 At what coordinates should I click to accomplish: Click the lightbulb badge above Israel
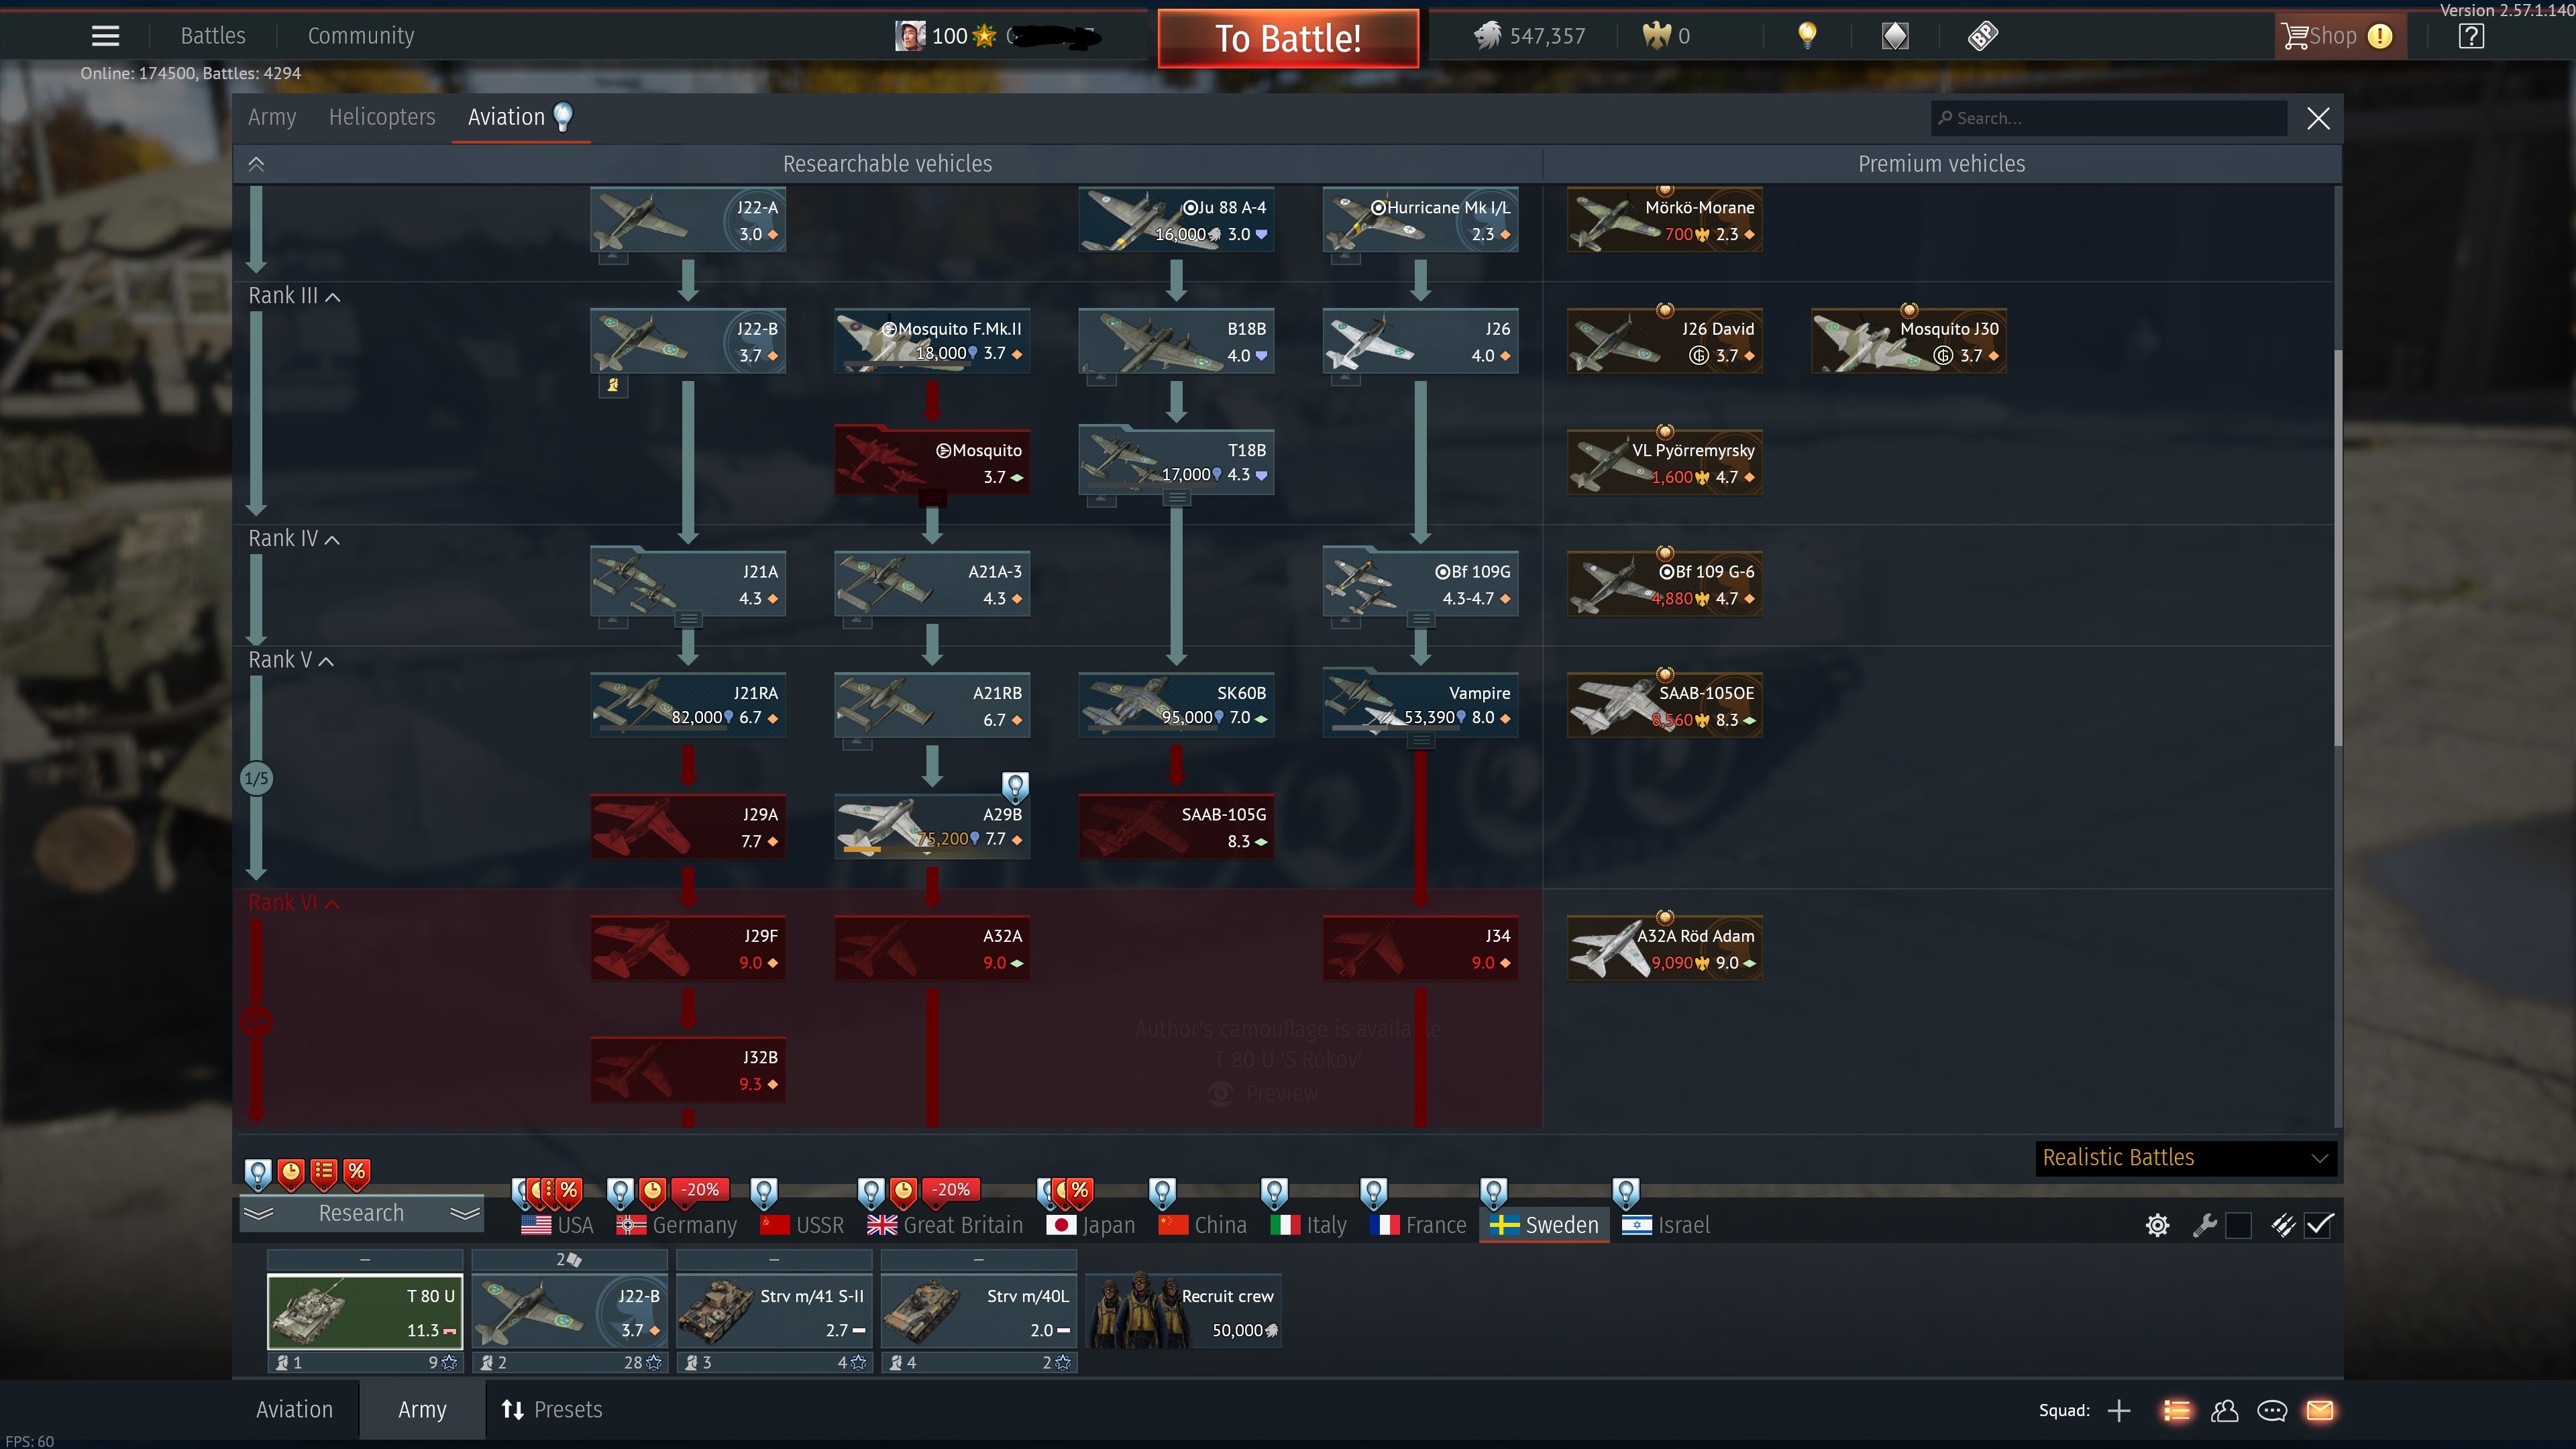pos(1626,1192)
